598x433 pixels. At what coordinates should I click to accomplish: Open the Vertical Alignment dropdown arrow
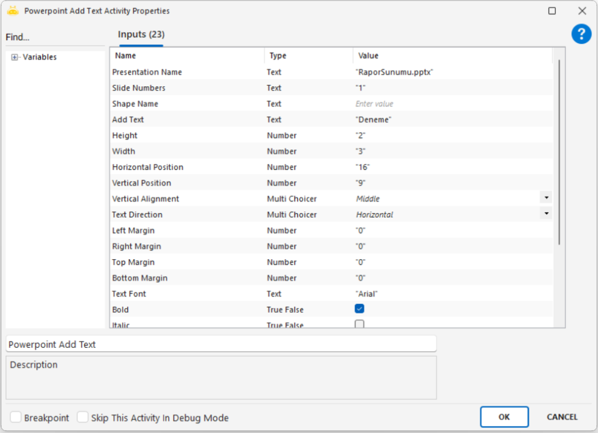(x=546, y=198)
